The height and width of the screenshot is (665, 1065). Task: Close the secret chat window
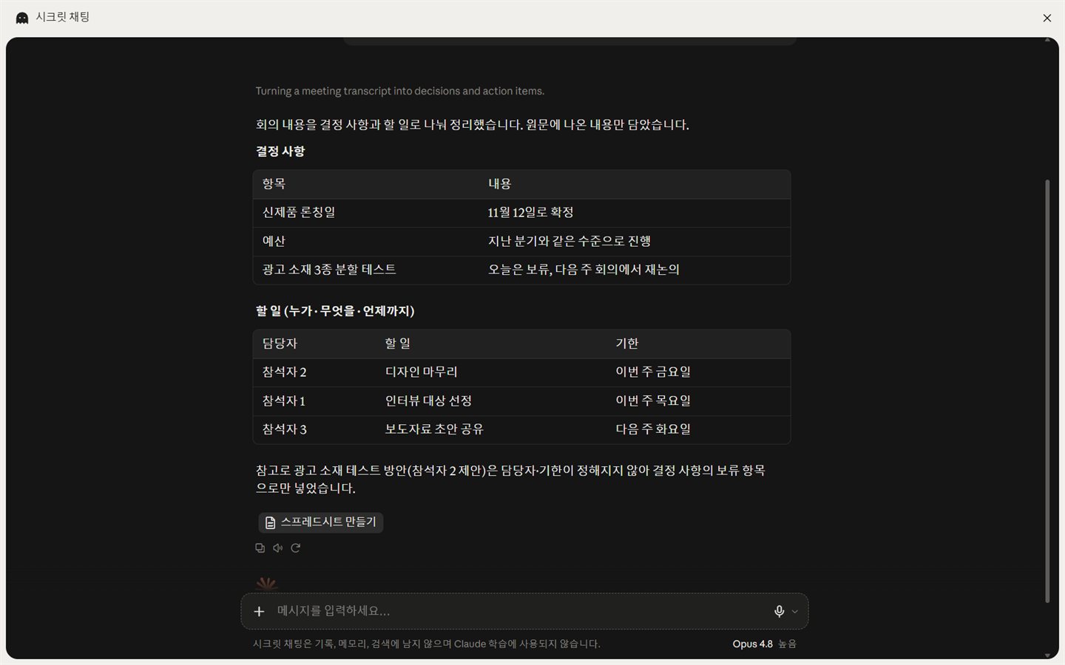tap(1047, 18)
